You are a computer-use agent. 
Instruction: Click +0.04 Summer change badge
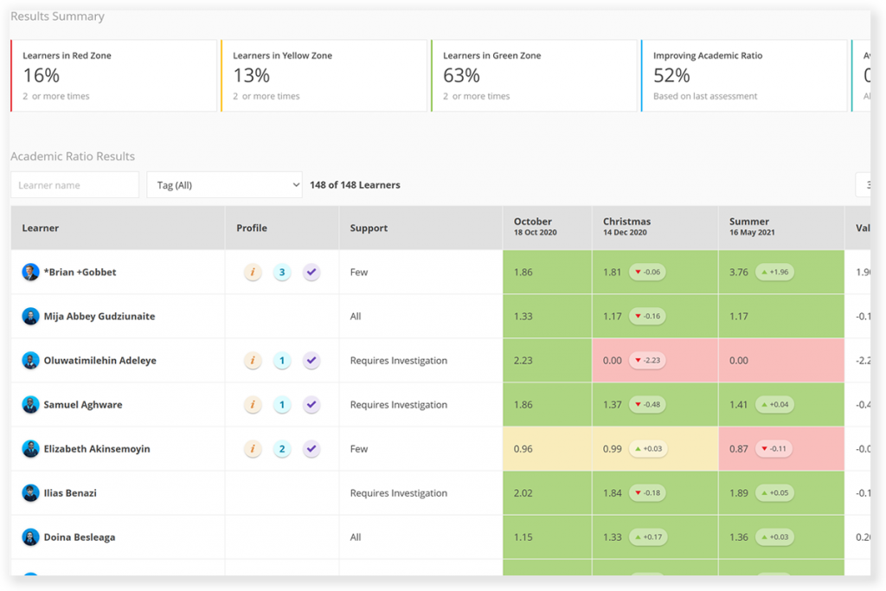[x=774, y=405]
